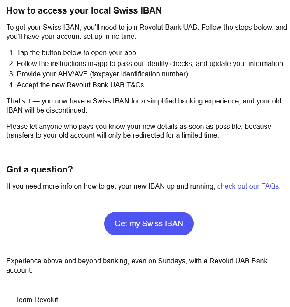Click the 'Get my Swiss IBAN' button
290x307 pixels.
149,224
